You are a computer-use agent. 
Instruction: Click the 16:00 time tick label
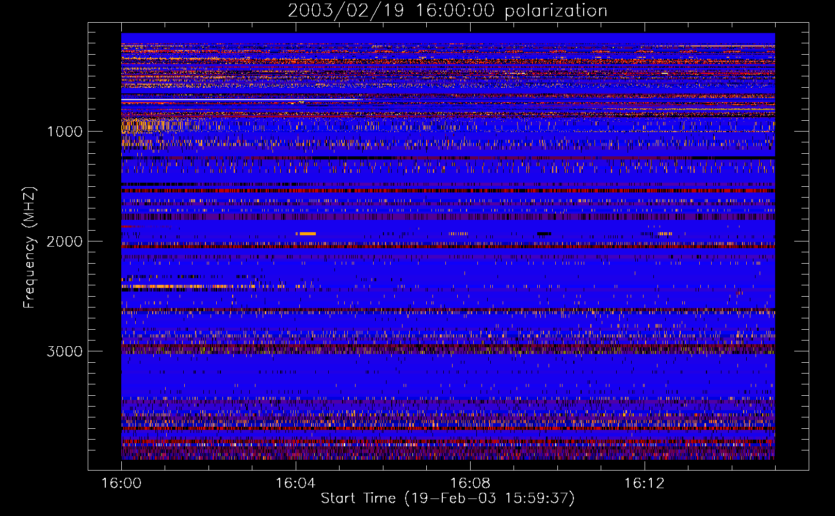121,483
